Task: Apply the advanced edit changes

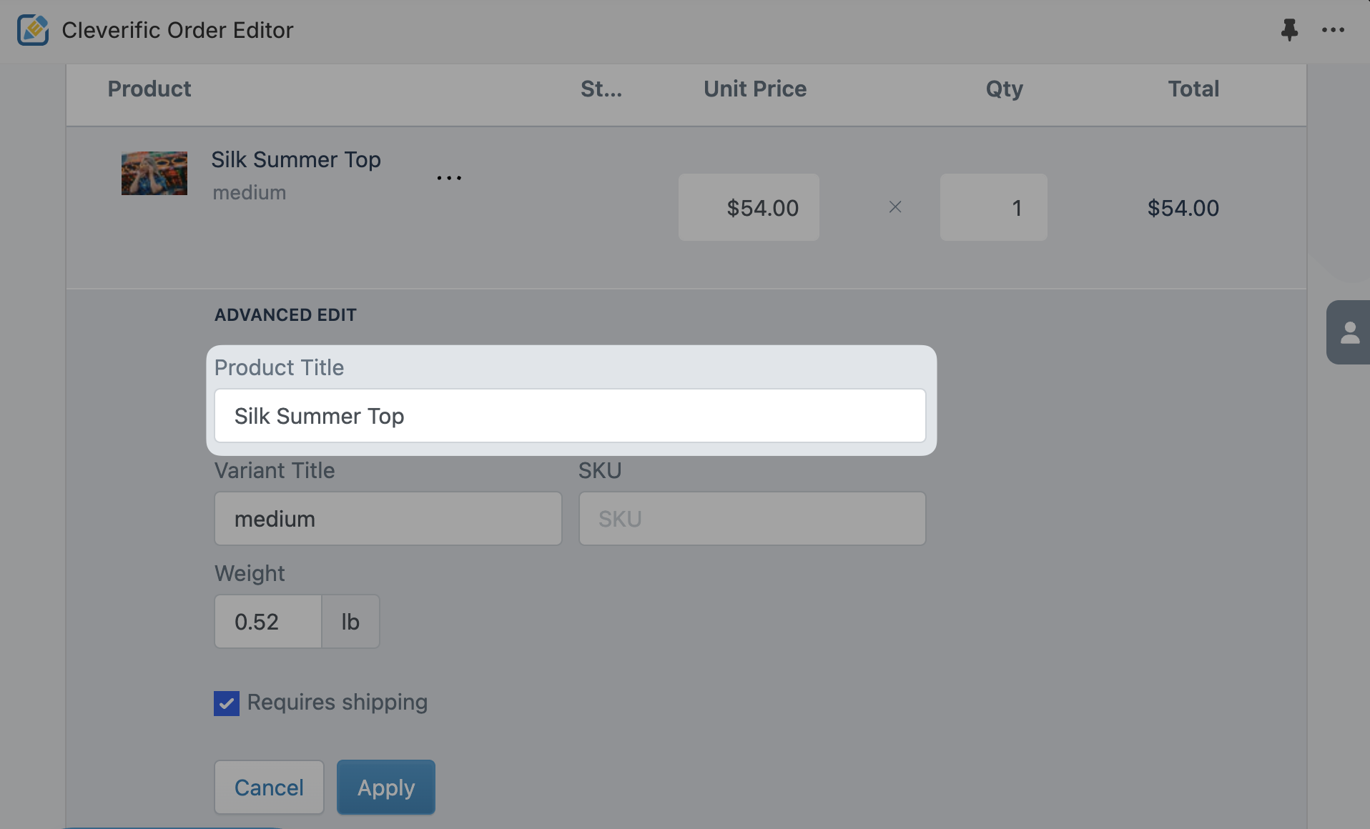Action: coord(386,787)
